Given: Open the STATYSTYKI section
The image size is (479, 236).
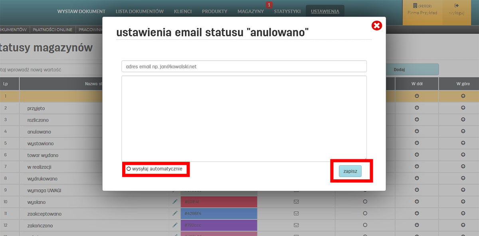Looking at the screenshot, I should 287,12.
